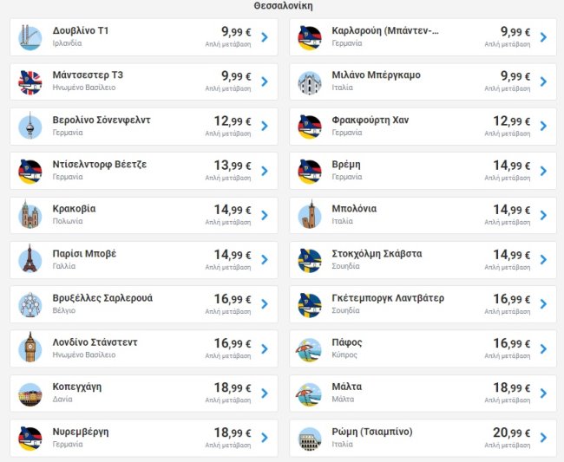Click the Manchester T3 UK flag icon
This screenshot has width=564, height=462.
click(30, 81)
